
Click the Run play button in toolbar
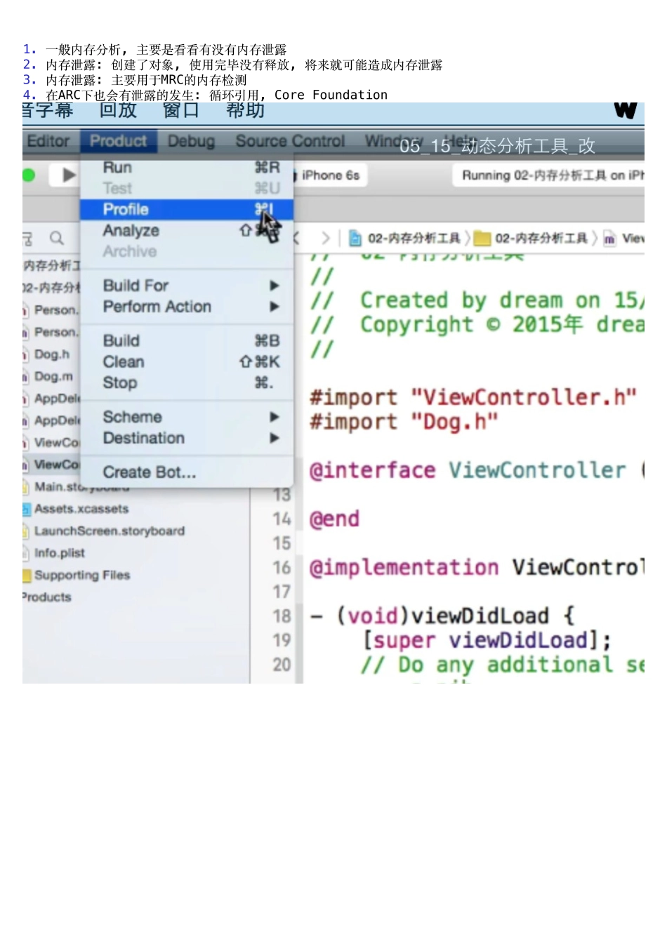tap(67, 175)
